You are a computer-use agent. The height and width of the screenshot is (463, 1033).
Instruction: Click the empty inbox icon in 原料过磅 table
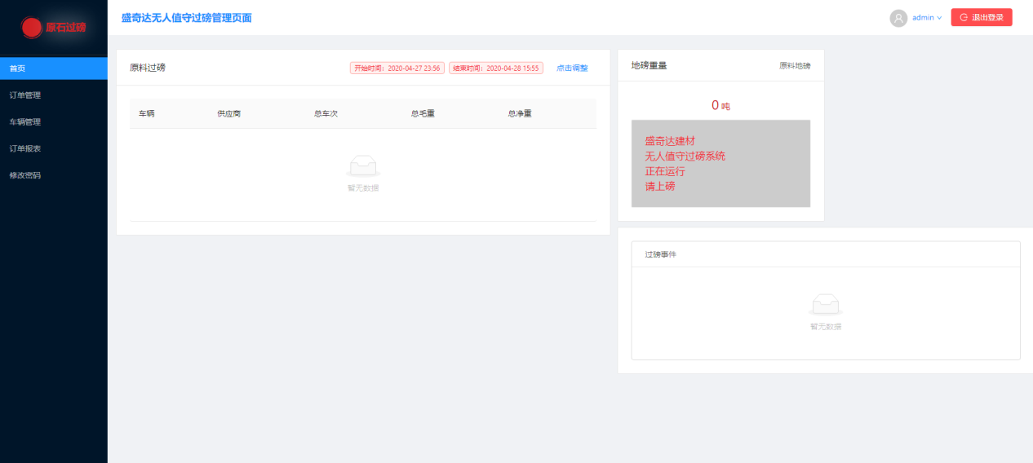(363, 166)
